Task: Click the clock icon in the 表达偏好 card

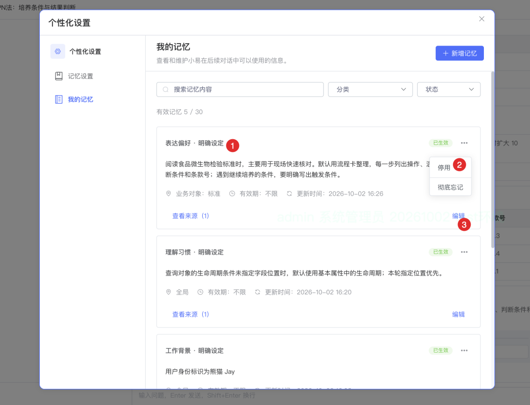Action: coord(232,194)
